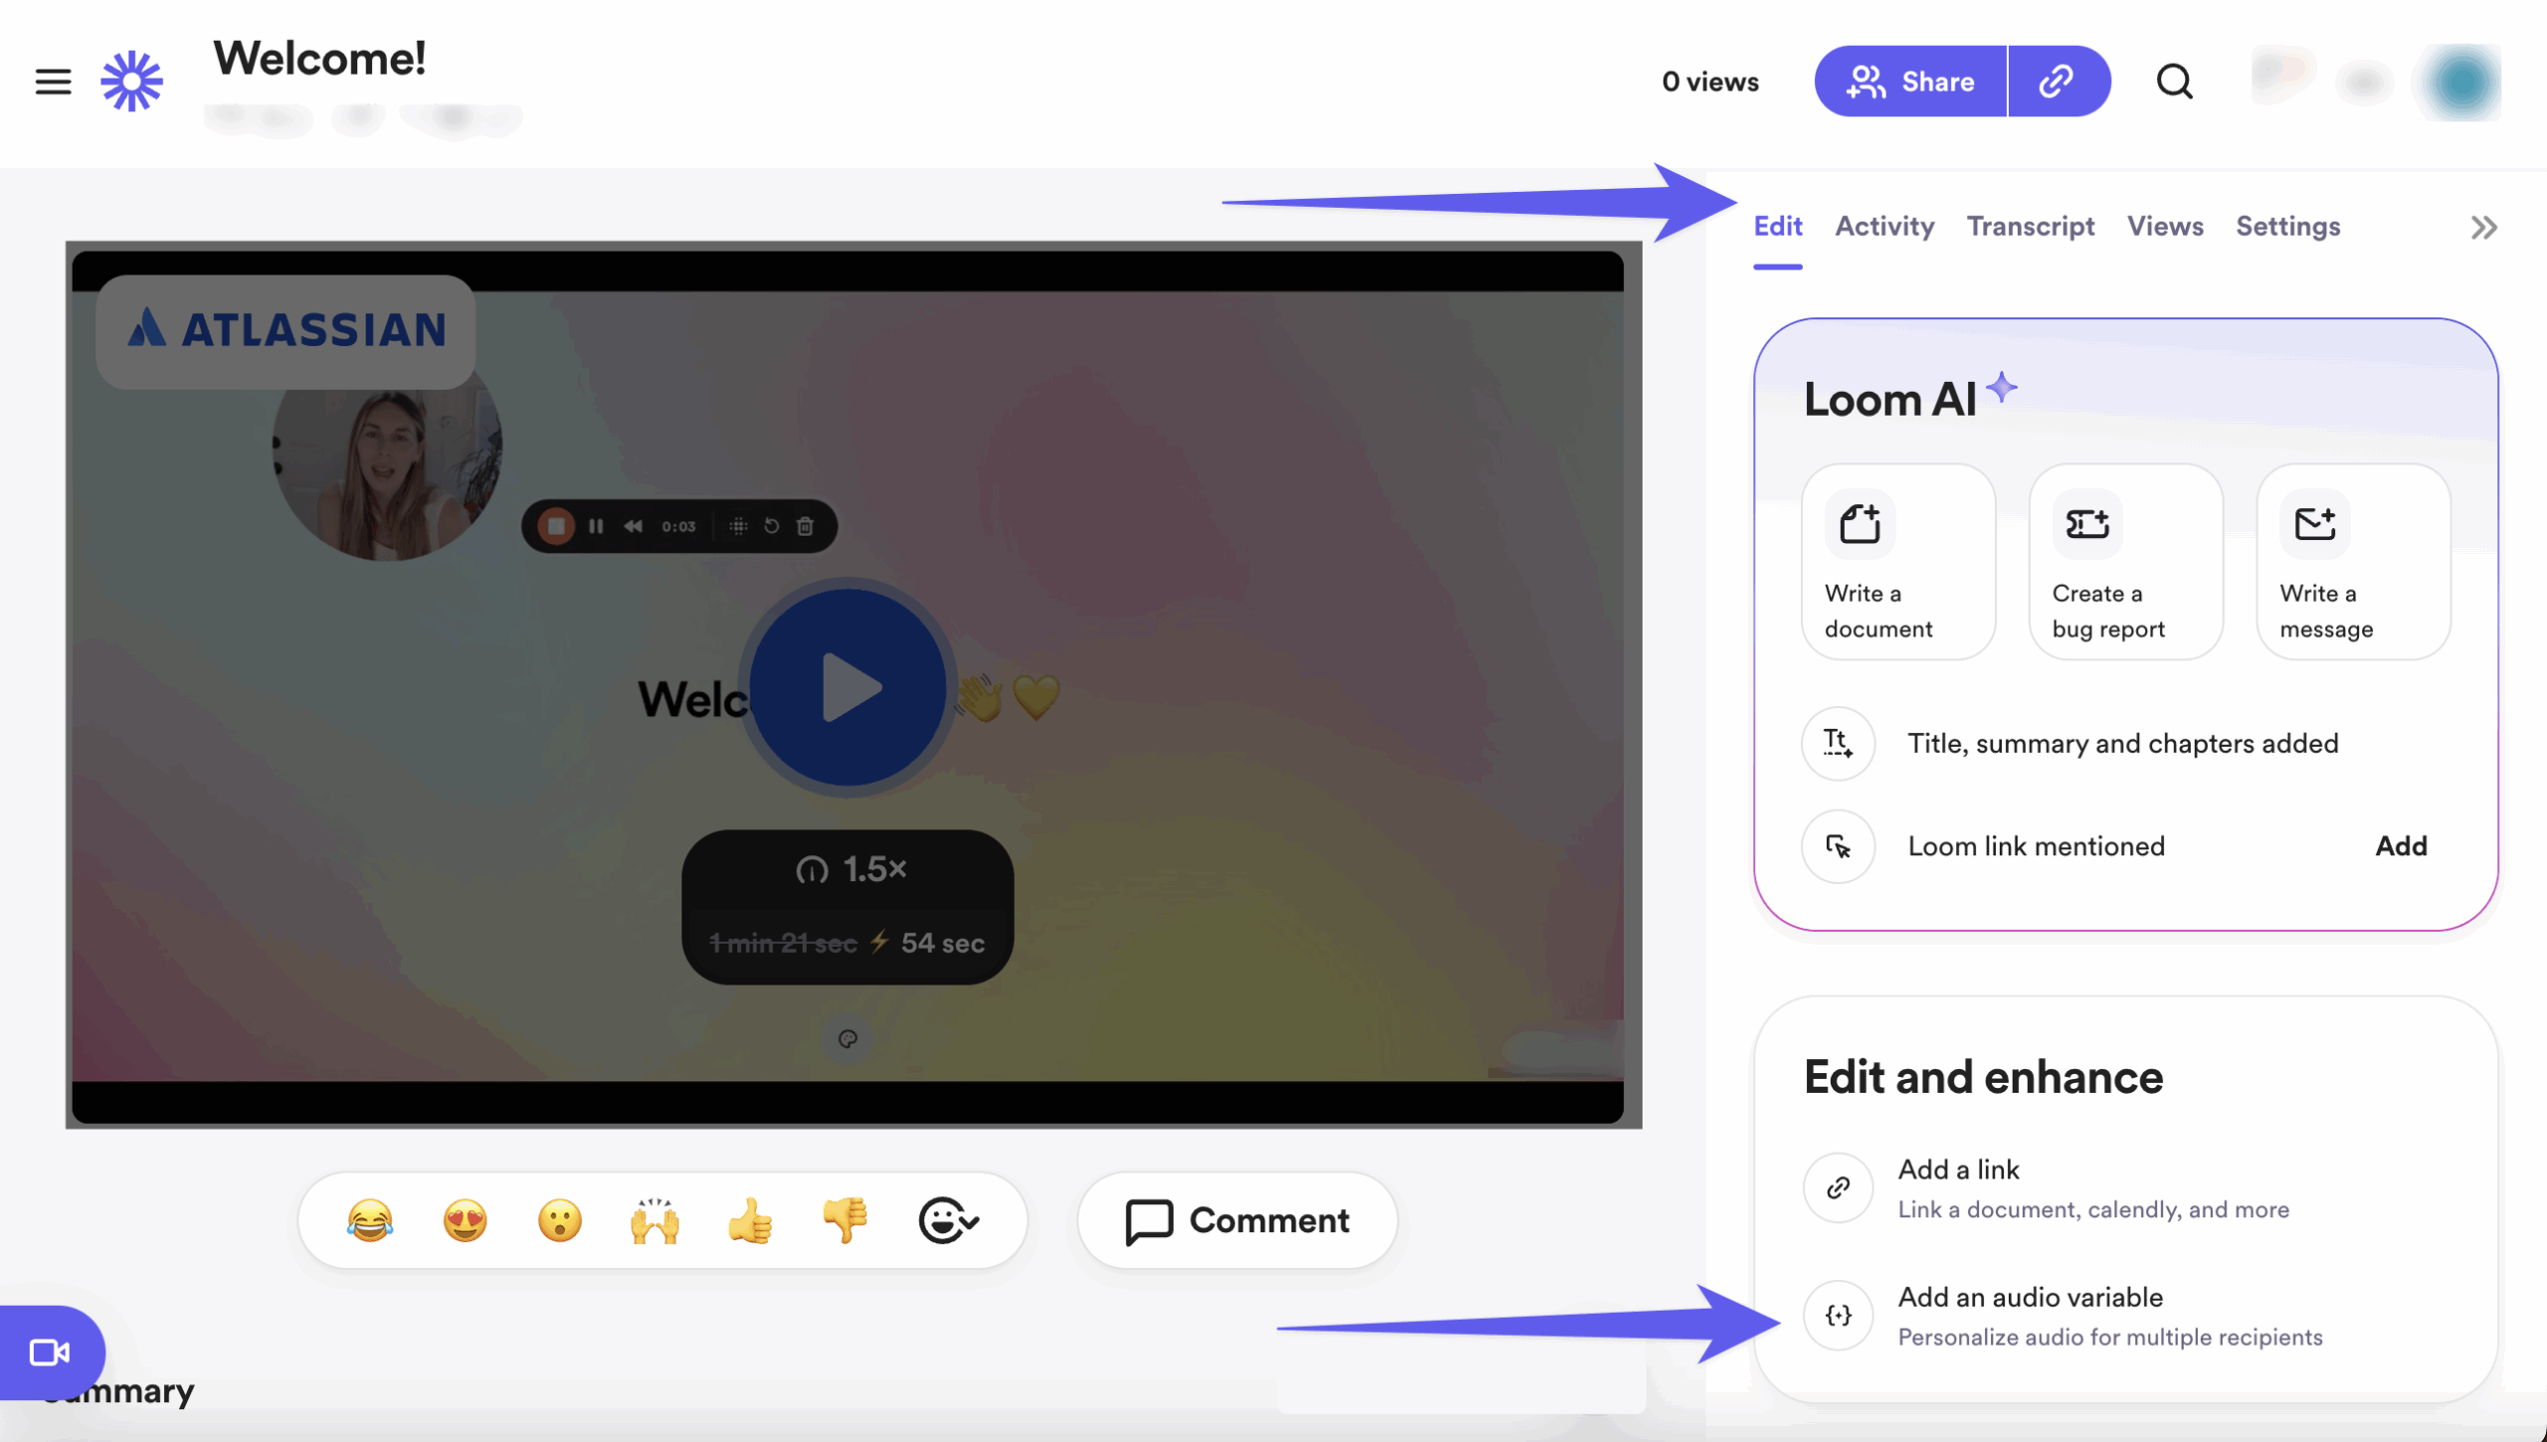2547x1442 pixels.
Task: Click the Loom logo
Action: (130, 81)
